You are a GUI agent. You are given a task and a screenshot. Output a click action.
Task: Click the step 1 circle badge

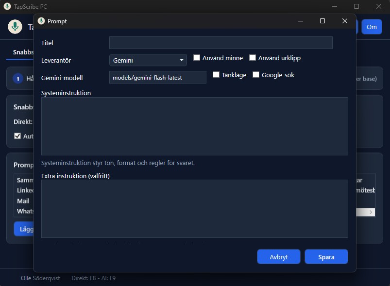tap(18, 79)
